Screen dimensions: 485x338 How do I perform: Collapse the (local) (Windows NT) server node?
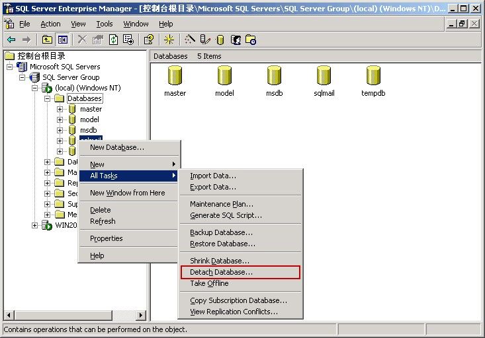(x=34, y=88)
